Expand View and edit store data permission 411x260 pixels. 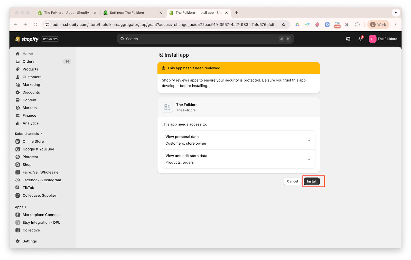click(309, 159)
